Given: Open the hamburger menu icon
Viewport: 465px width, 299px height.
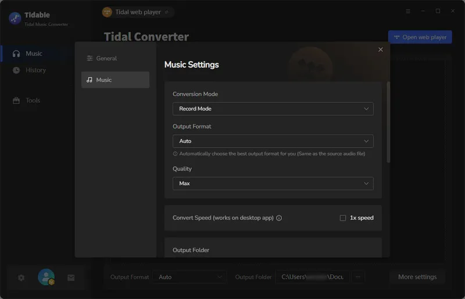Looking at the screenshot, I should 408,11.
